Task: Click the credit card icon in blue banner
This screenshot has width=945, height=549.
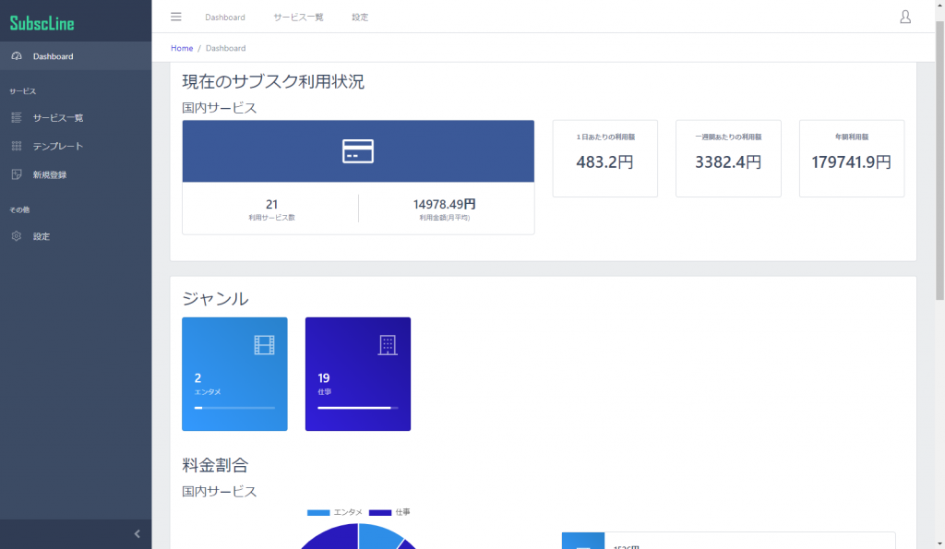Action: click(x=358, y=151)
